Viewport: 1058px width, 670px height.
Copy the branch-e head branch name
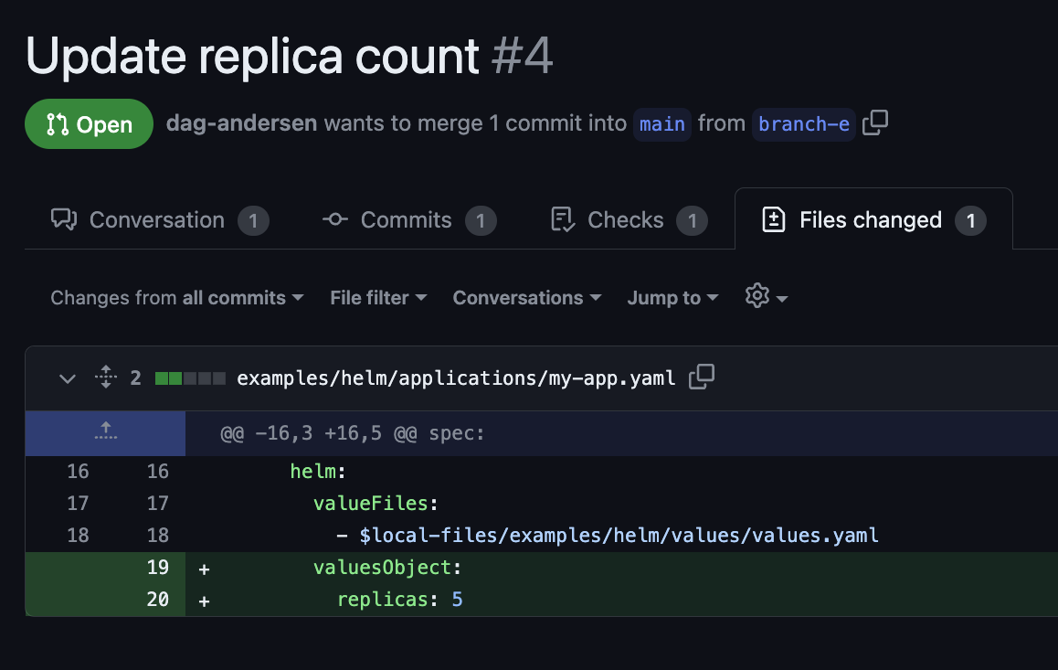(x=875, y=122)
